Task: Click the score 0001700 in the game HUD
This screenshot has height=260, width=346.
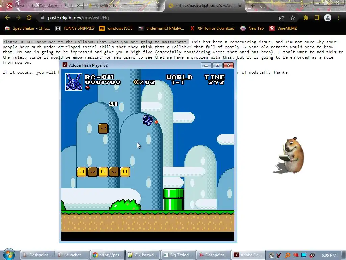Action: (x=103, y=82)
